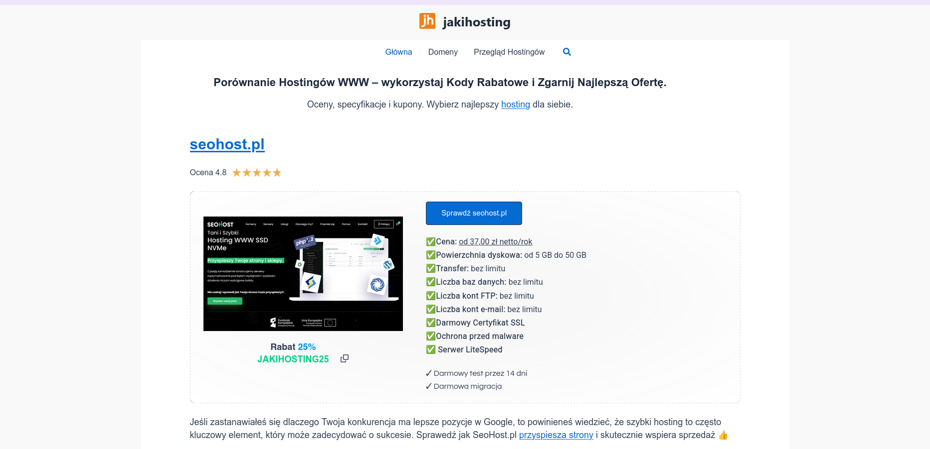Click the 'Rabat 25%' discount label
The image size is (930, 449).
point(293,347)
